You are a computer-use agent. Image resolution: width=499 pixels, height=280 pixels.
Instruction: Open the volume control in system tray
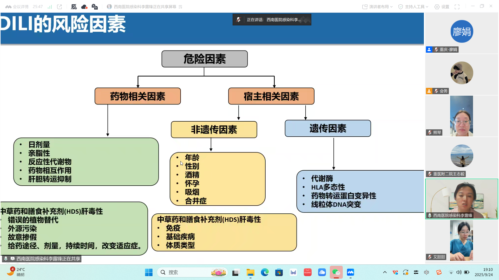pyautogui.click(x=459, y=272)
